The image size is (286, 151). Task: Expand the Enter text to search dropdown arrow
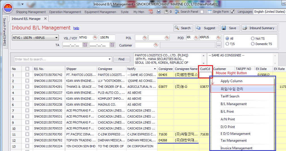[110, 59]
